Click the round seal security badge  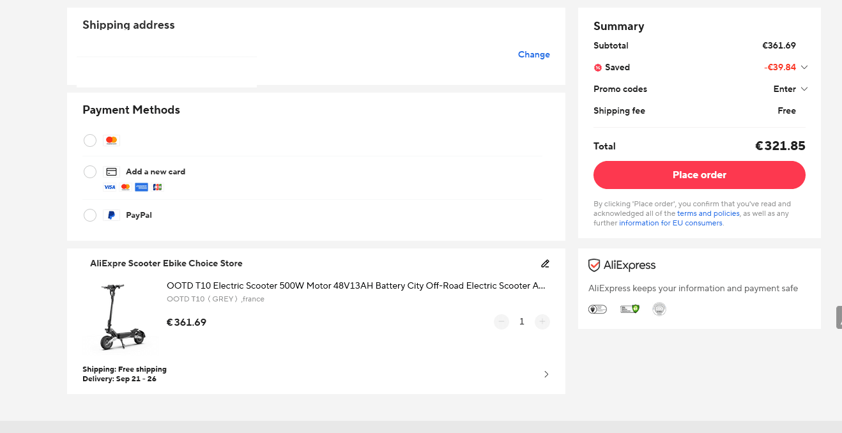point(659,309)
